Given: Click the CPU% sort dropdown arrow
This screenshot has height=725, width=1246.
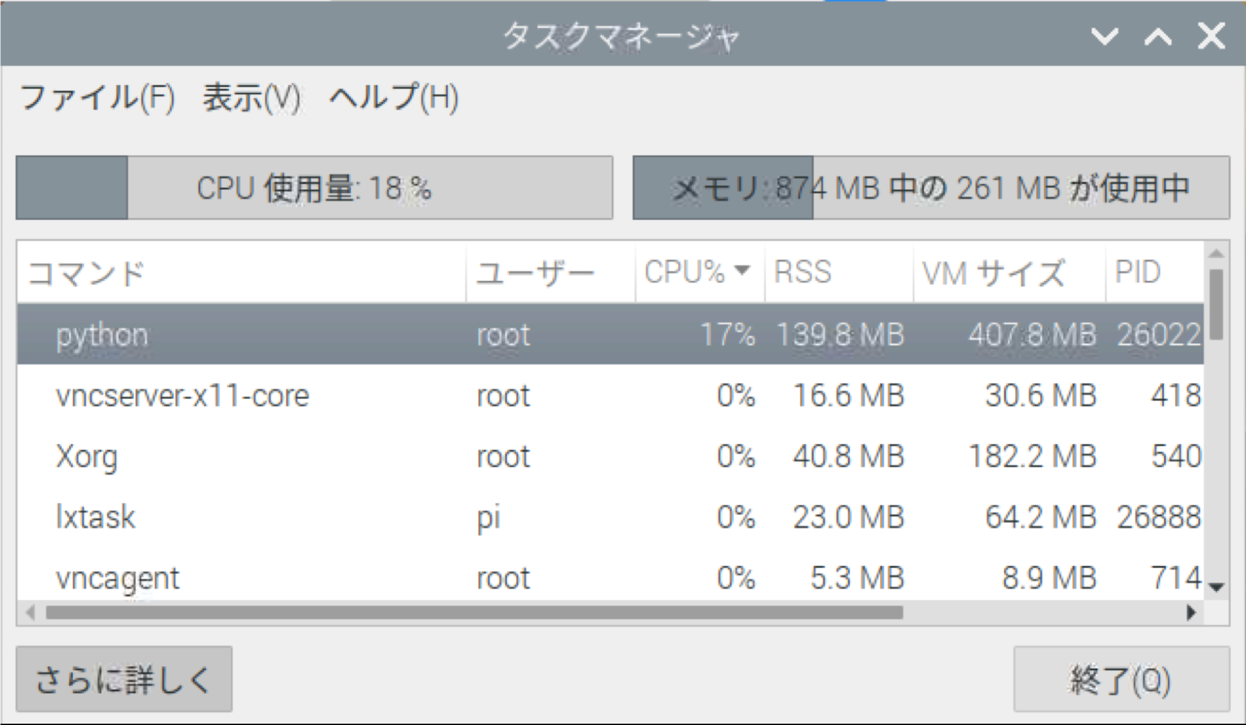Looking at the screenshot, I should (x=743, y=272).
